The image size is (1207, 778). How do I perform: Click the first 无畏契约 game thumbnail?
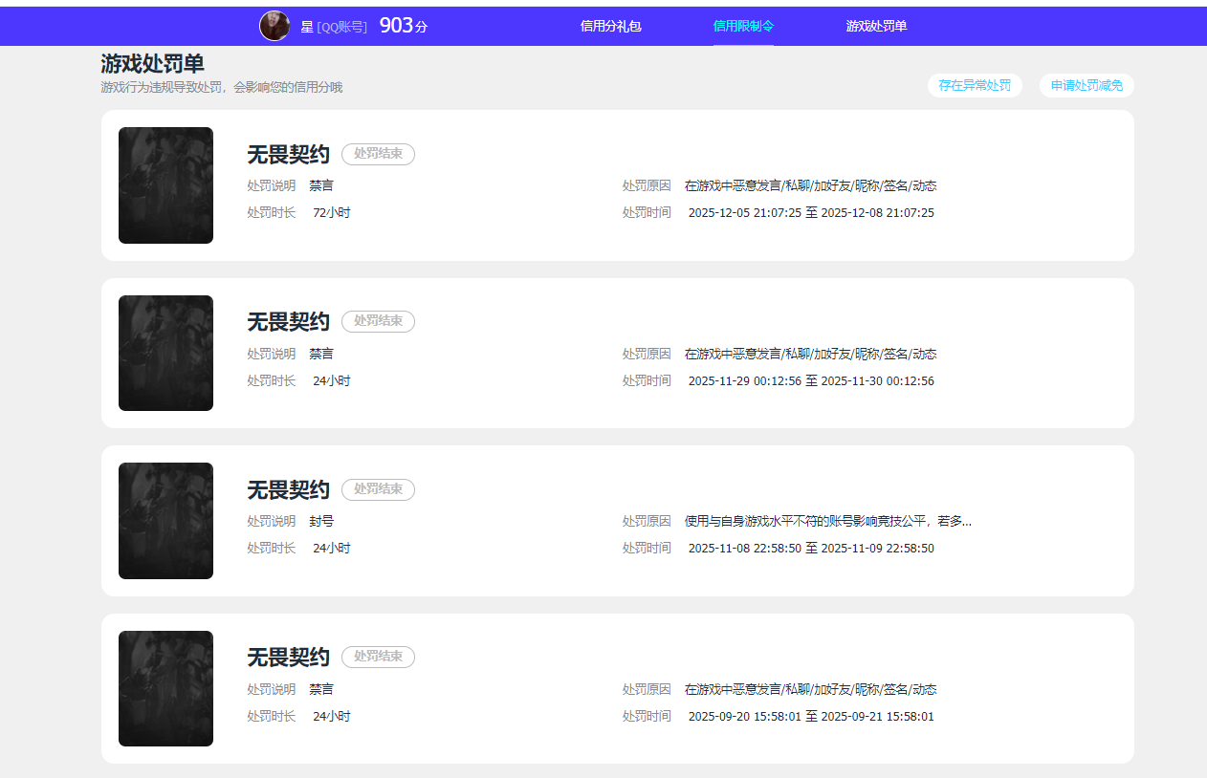(x=165, y=184)
